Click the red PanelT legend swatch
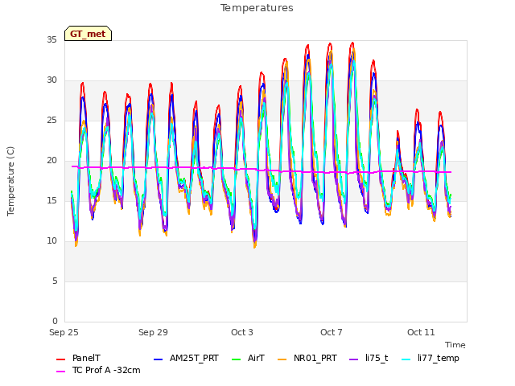The image size is (515, 386). [61, 359]
